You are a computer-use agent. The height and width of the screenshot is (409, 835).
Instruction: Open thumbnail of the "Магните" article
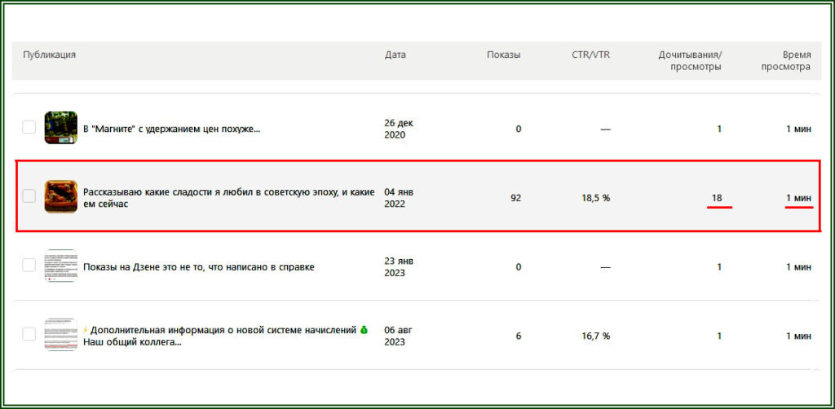tap(60, 128)
